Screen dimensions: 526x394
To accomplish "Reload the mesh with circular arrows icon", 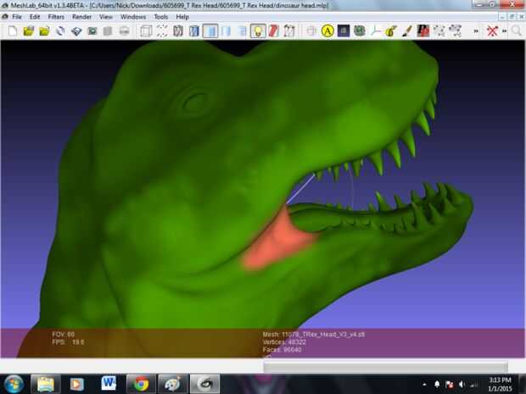I will (x=60, y=31).
